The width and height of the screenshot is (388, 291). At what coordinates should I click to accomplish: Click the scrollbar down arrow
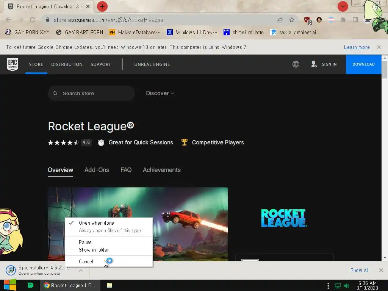pyautogui.click(x=385, y=258)
